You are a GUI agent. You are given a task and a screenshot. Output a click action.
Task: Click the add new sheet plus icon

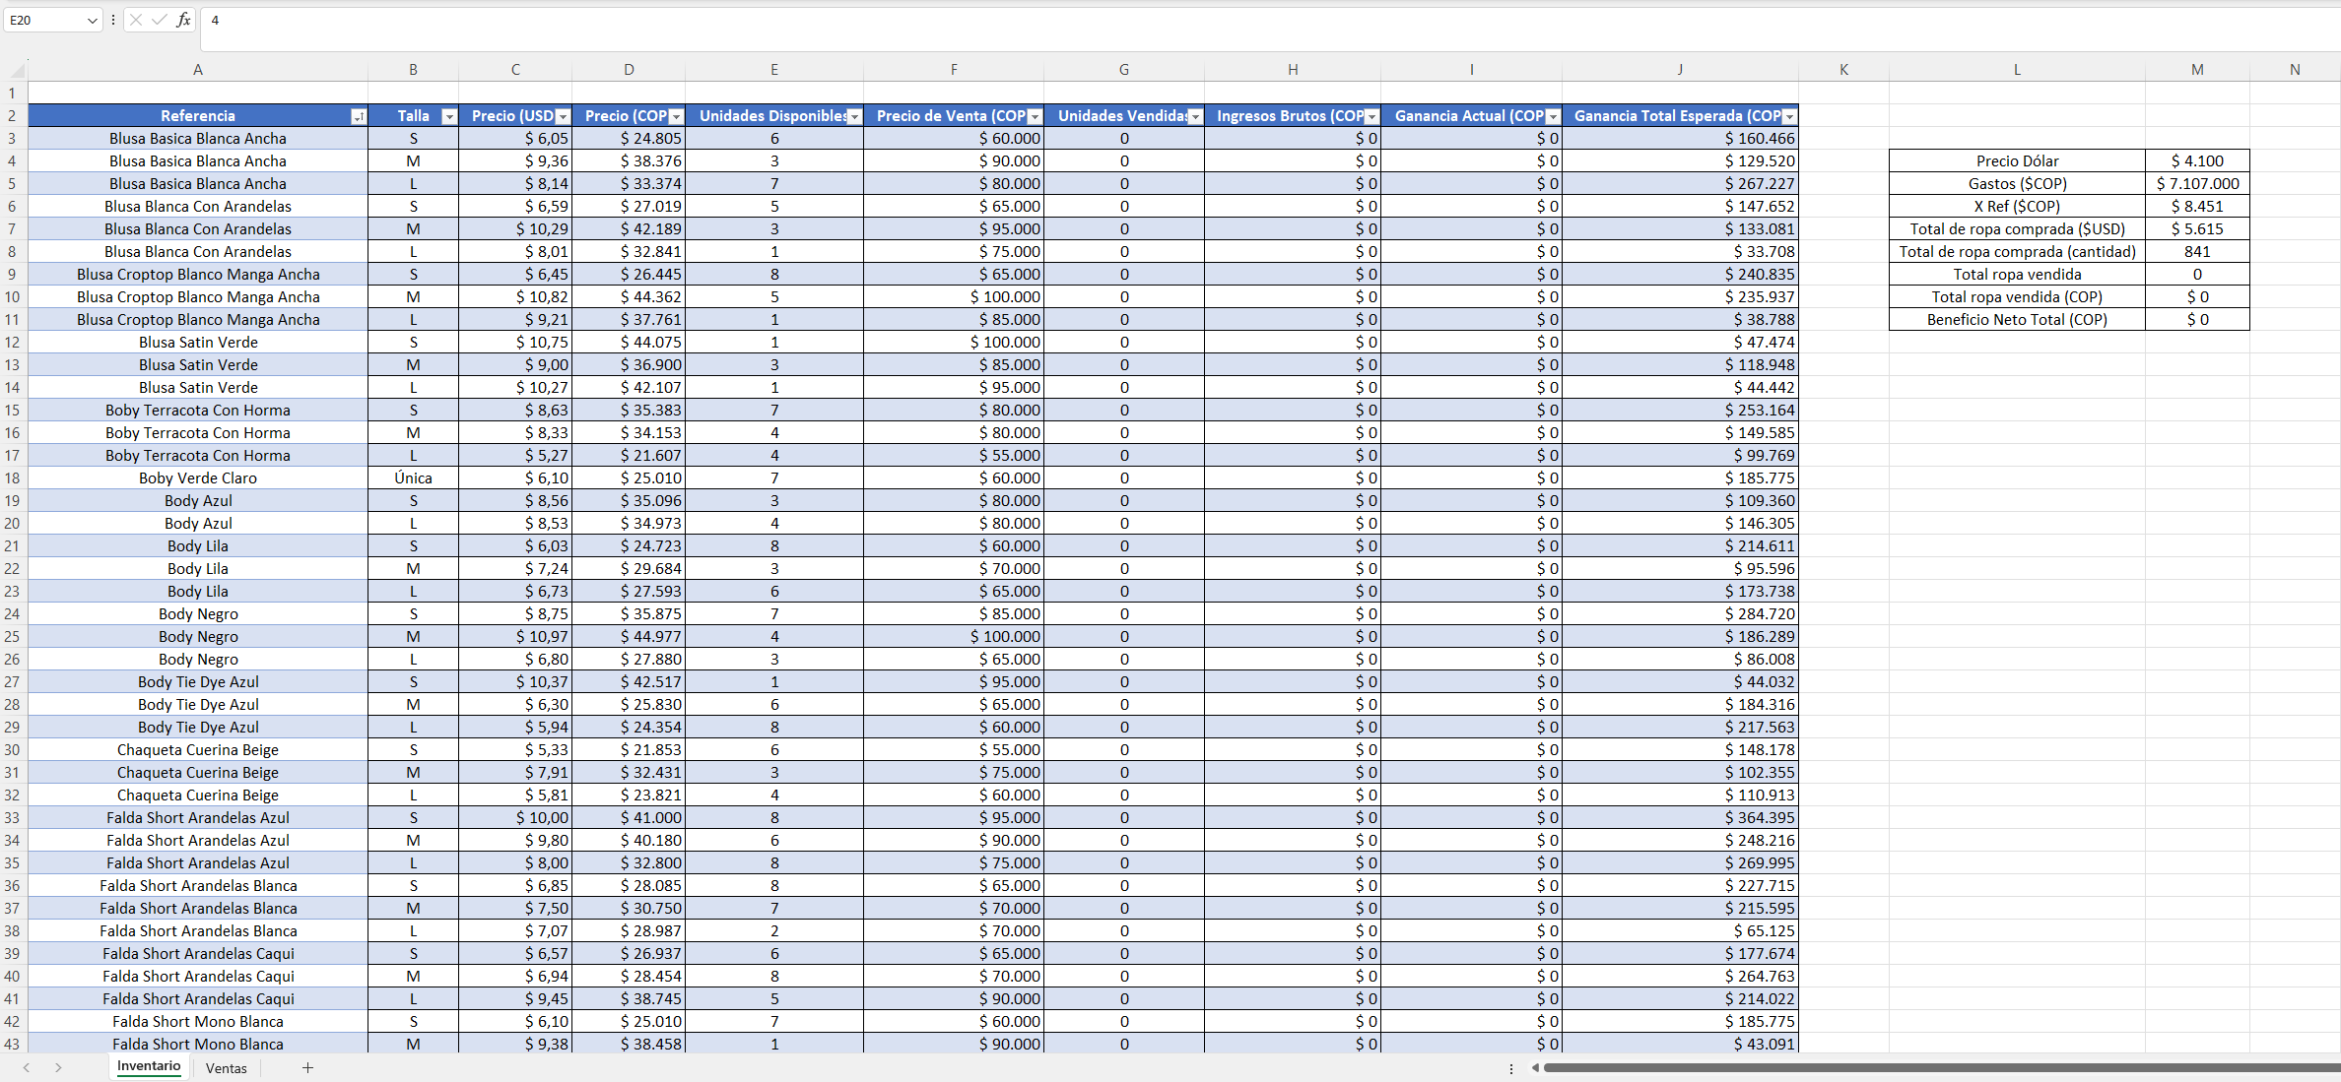(307, 1067)
